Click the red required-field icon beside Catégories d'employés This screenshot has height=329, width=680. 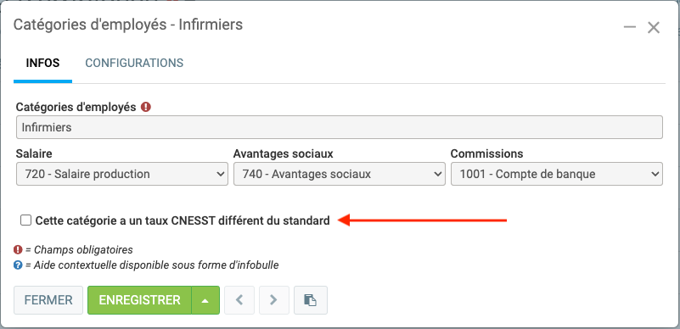click(x=146, y=107)
